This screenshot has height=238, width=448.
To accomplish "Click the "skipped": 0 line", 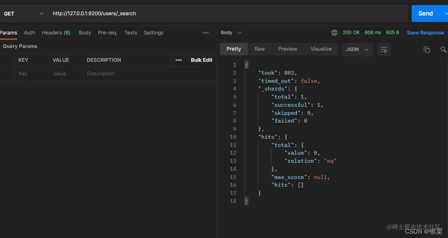I will pos(292,113).
